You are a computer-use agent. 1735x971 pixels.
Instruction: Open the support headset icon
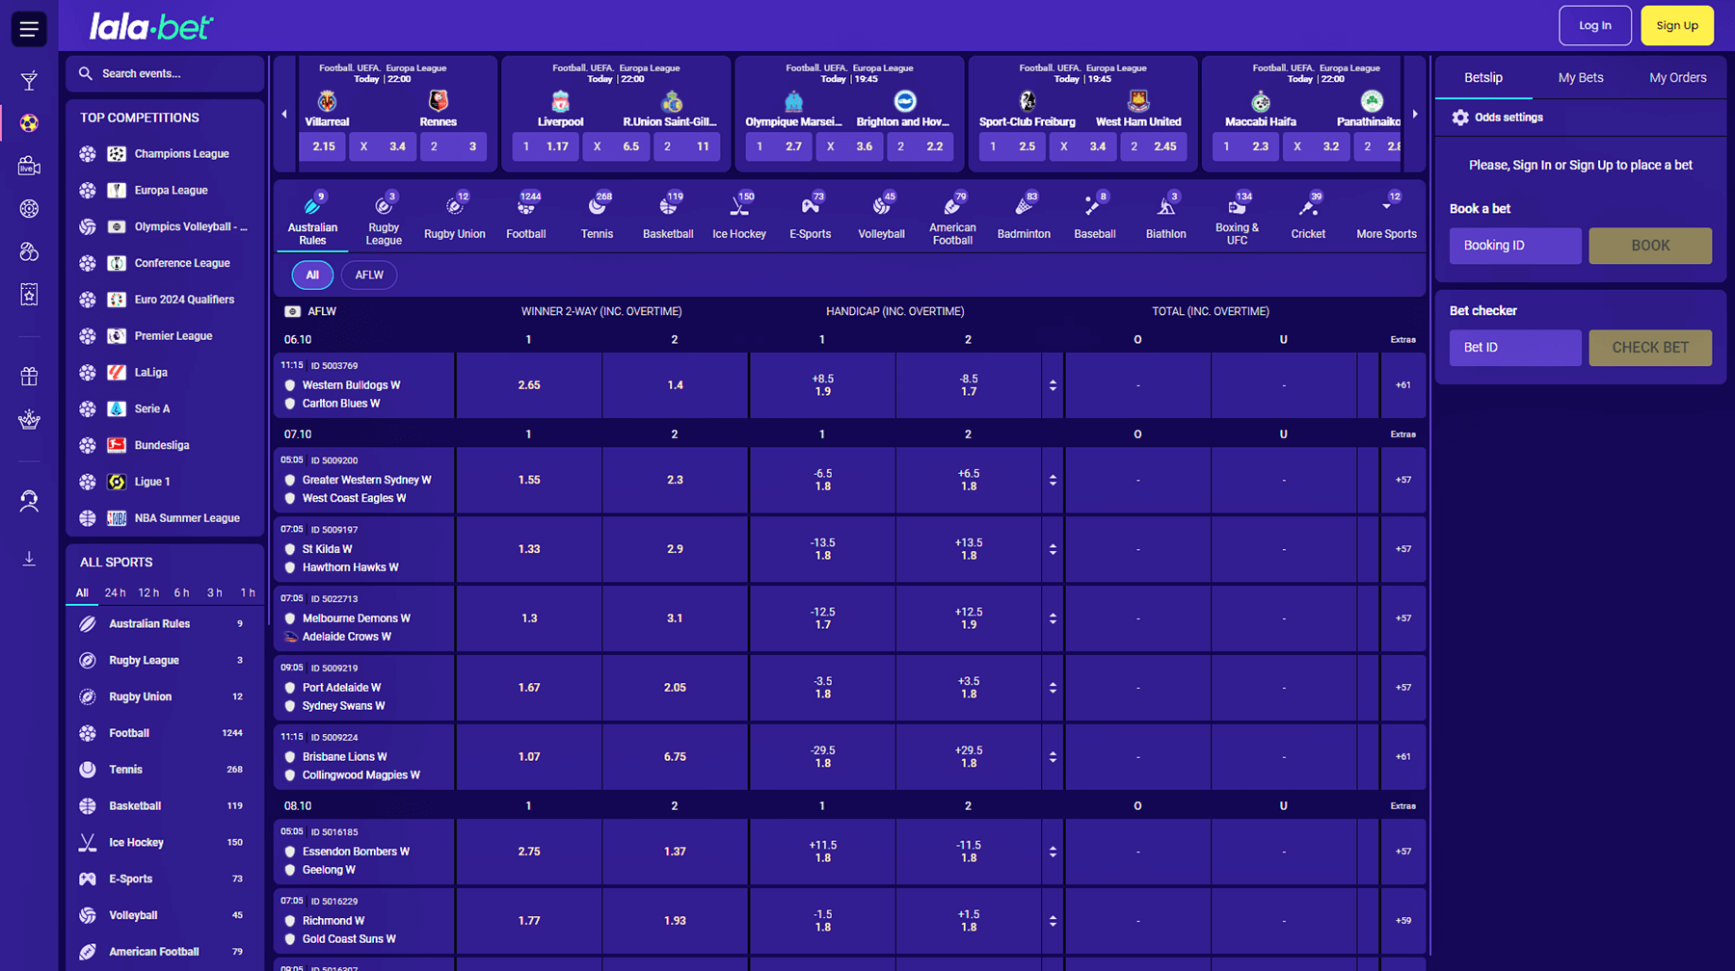29,501
